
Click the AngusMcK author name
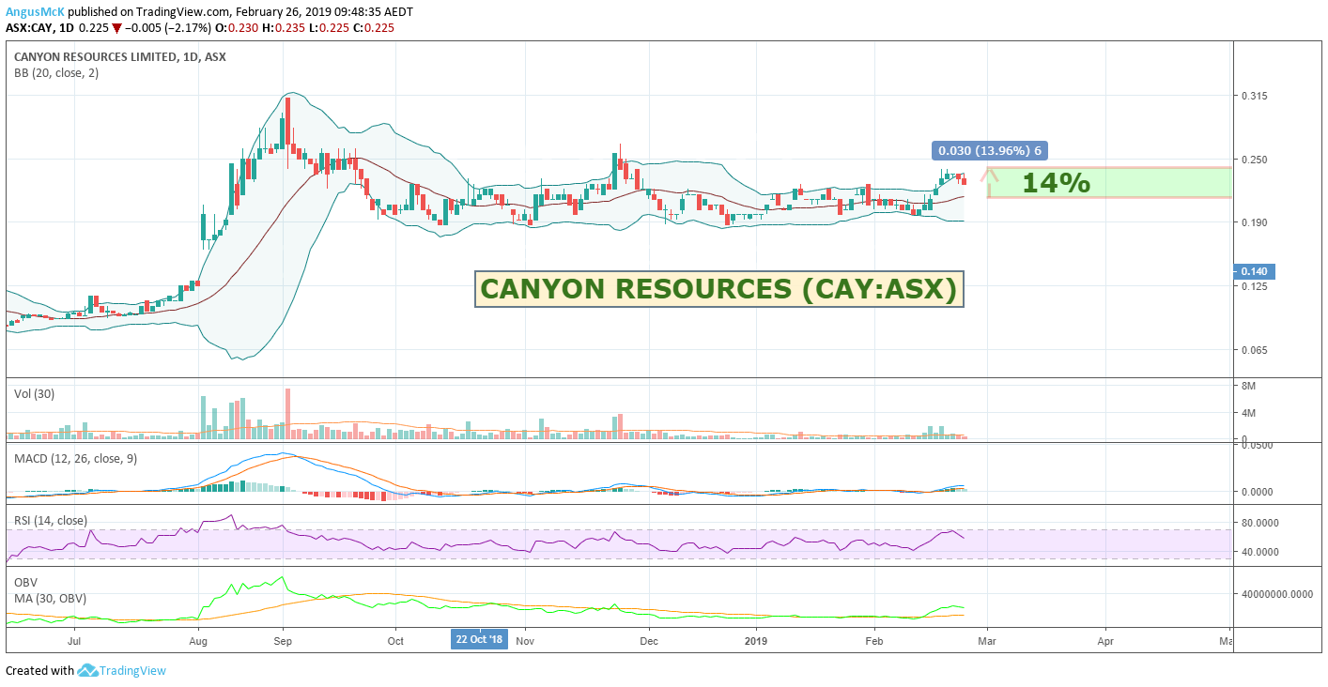[x=36, y=12]
